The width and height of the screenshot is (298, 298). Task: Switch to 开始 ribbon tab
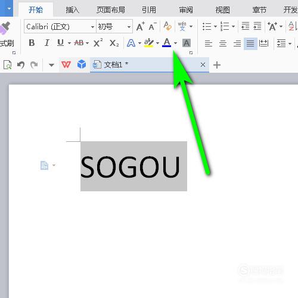tap(36, 10)
